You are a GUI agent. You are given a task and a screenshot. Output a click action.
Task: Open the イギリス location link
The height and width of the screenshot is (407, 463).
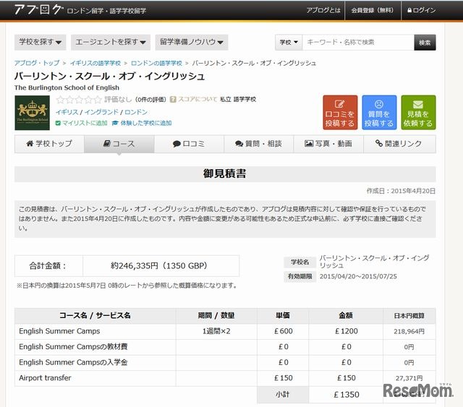coord(67,112)
